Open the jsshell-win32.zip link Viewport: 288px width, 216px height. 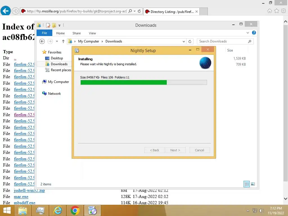(29, 190)
